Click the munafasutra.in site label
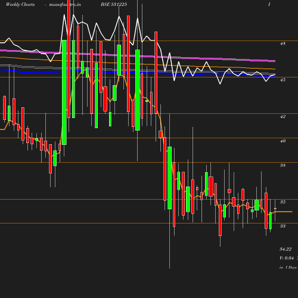This screenshot has width=298, height=298. pyautogui.click(x=65, y=5)
